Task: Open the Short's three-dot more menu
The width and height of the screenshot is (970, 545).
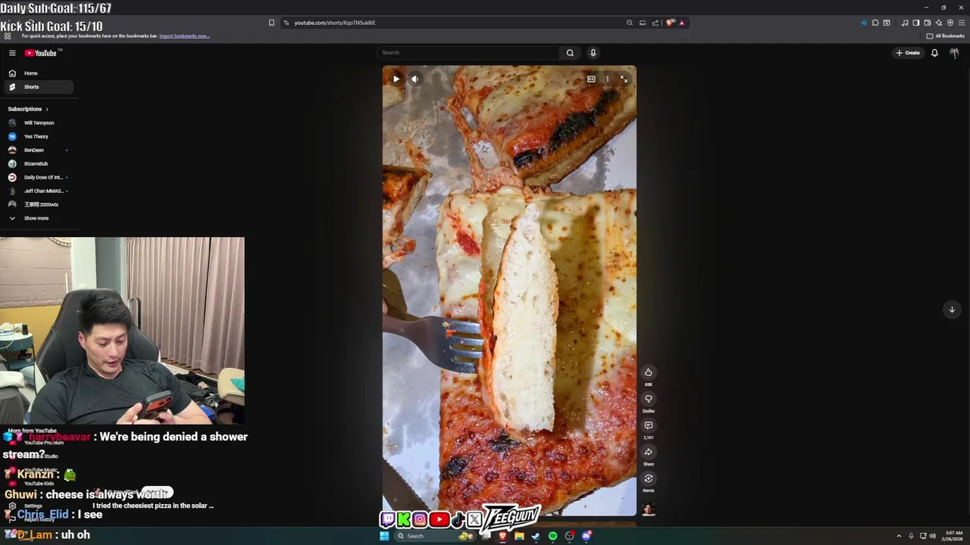Action: (x=607, y=79)
